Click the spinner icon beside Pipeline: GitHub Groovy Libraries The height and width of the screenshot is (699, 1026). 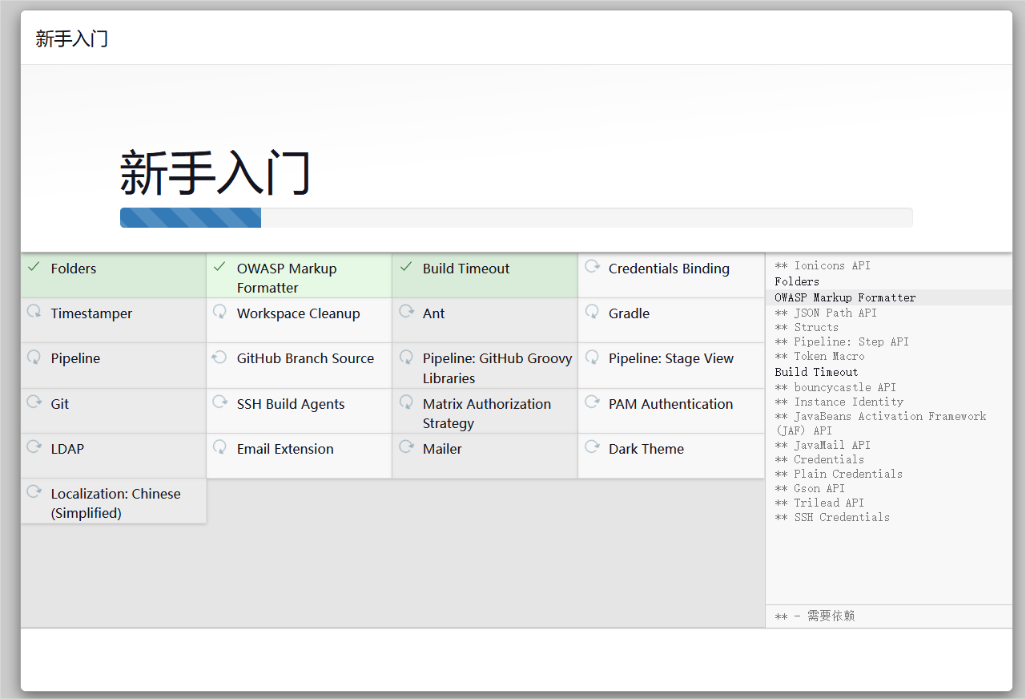(406, 357)
